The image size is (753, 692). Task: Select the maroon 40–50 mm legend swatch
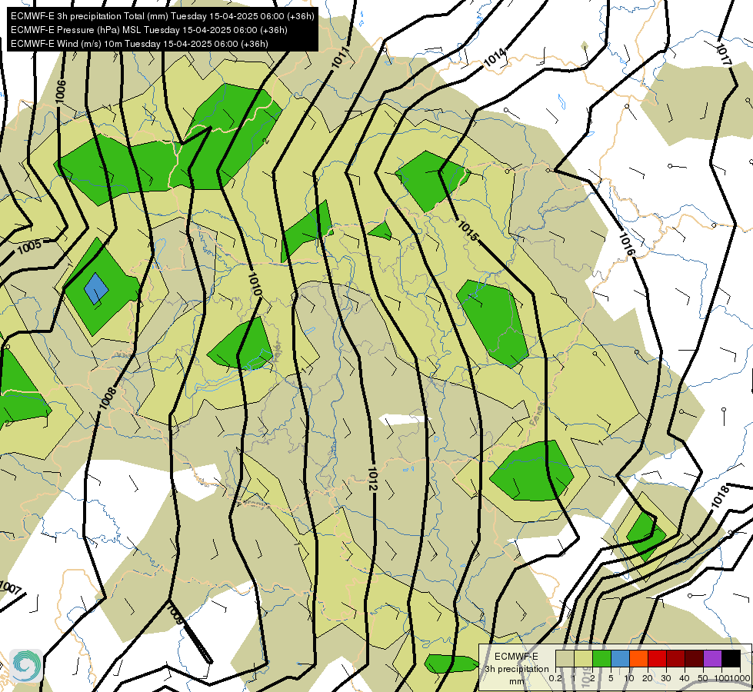[x=694, y=658]
